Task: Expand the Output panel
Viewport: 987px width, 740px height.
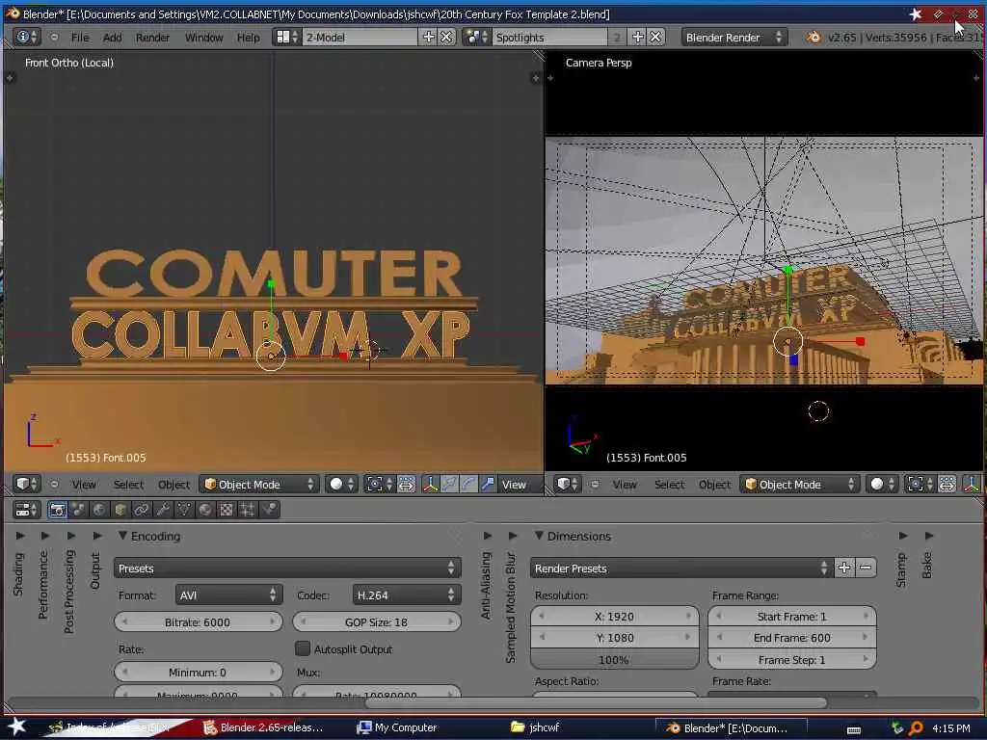Action: pos(96,536)
